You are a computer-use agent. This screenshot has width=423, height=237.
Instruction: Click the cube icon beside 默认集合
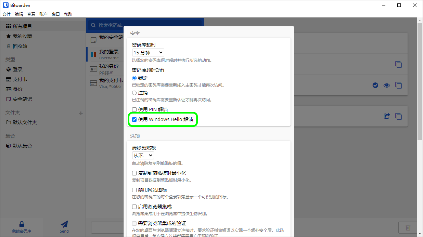[x=9, y=146]
